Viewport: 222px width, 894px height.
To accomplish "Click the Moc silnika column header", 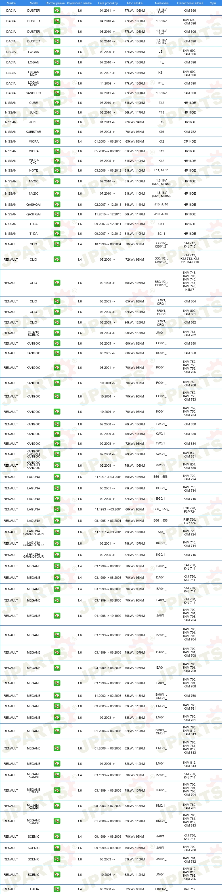I will [x=135, y=3].
